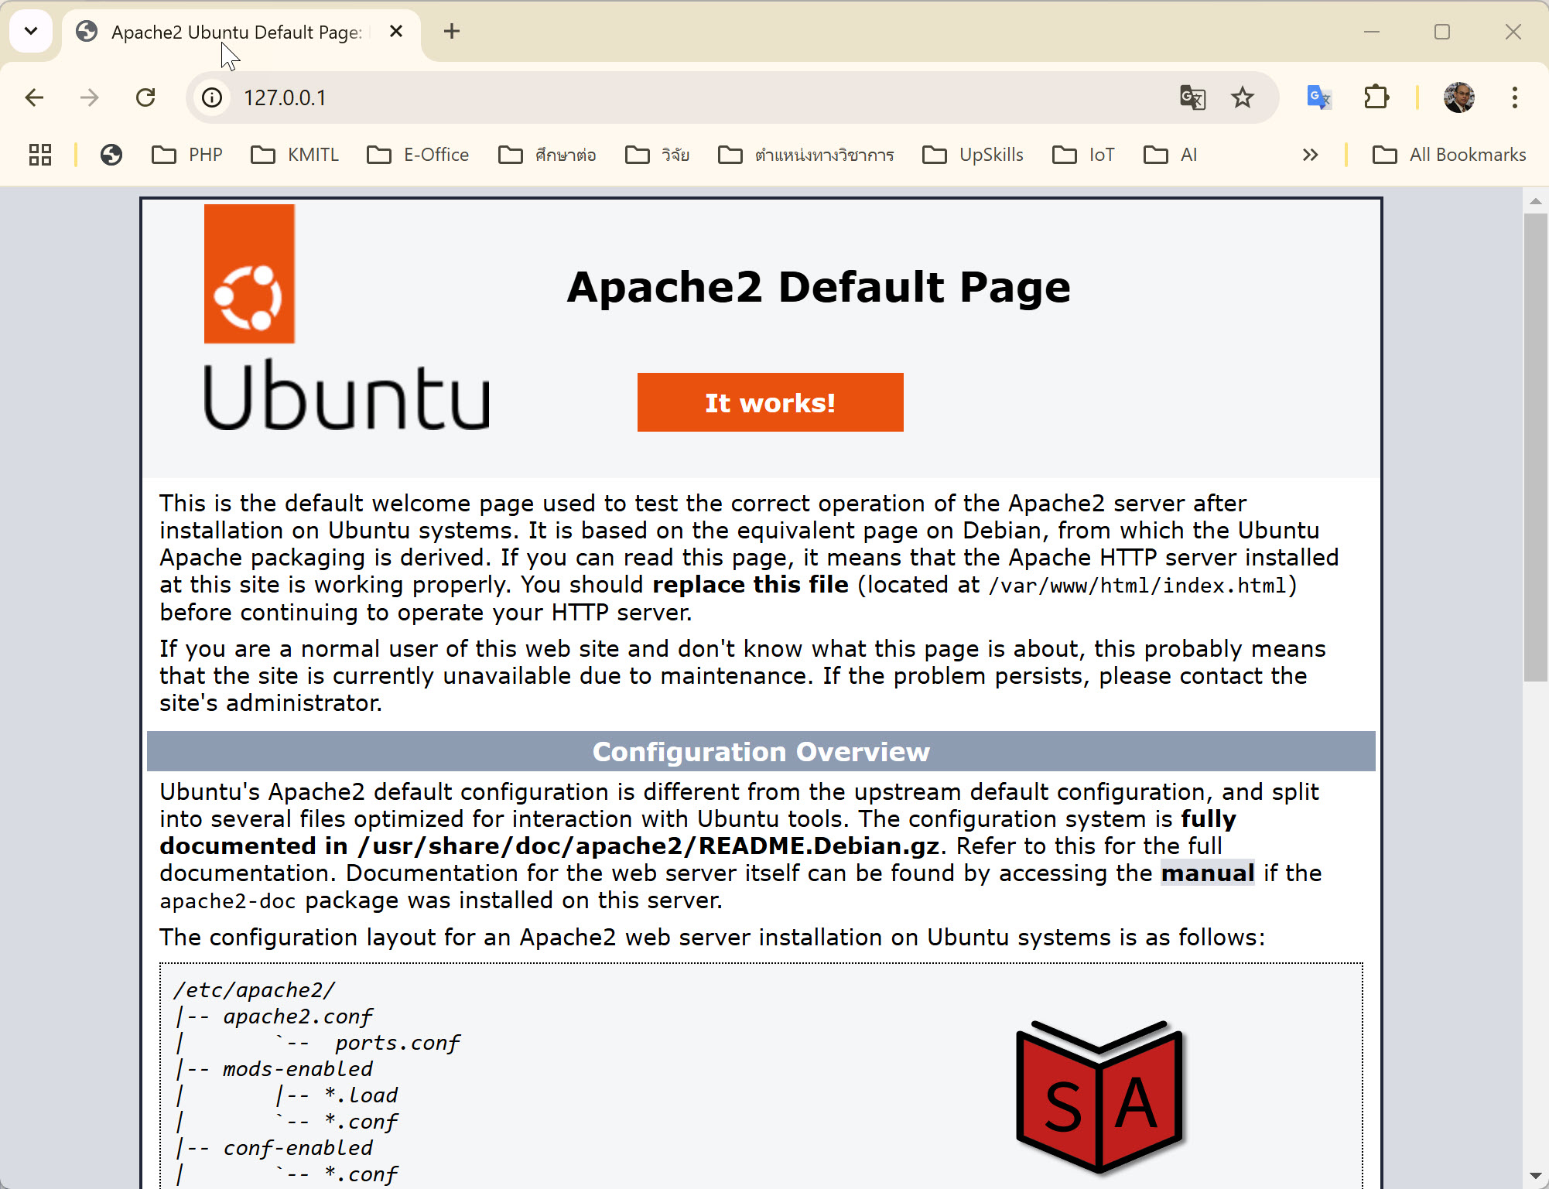Click the Apache2 Default Page heading
The image size is (1549, 1189).
click(819, 287)
